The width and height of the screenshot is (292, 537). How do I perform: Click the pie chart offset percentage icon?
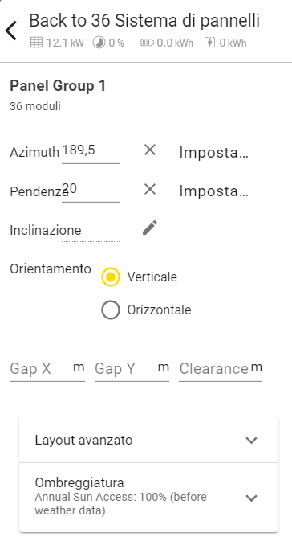point(99,43)
